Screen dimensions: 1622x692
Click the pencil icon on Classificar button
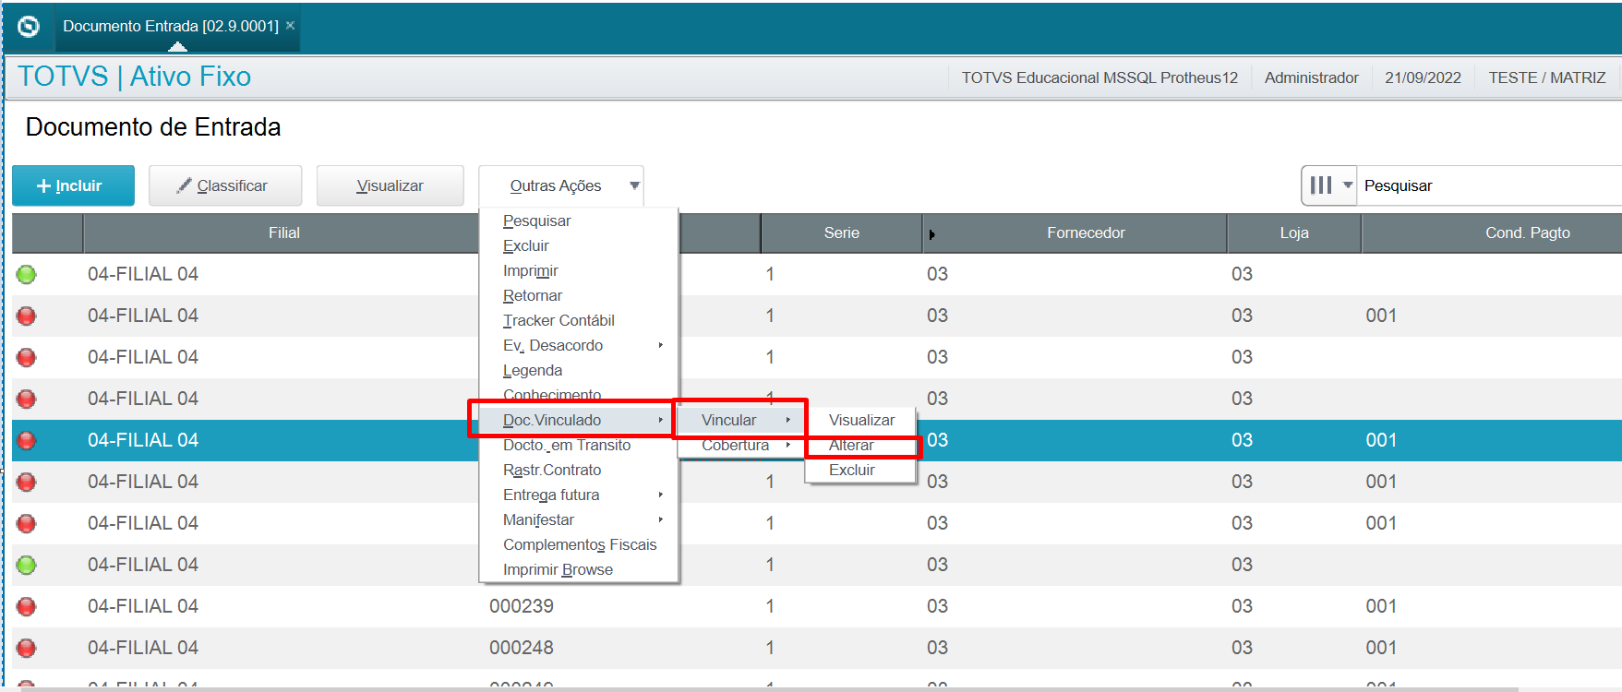click(x=185, y=185)
